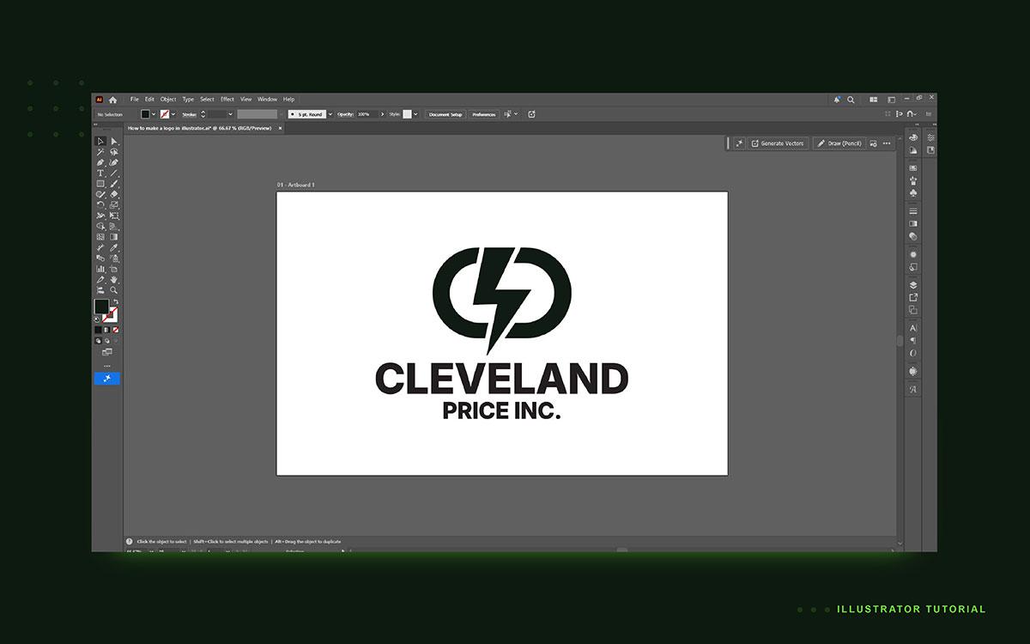This screenshot has width=1030, height=644.
Task: Open the Layers panel icon
Action: click(913, 285)
